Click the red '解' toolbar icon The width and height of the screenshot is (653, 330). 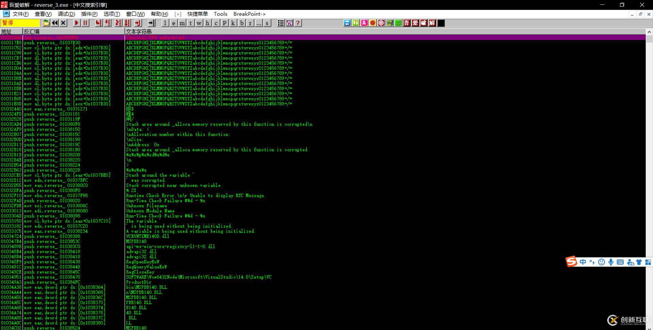click(x=432, y=23)
